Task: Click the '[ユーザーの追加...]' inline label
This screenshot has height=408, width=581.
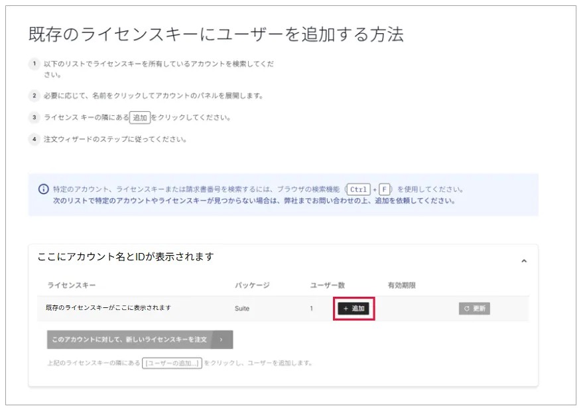Action: (172, 363)
